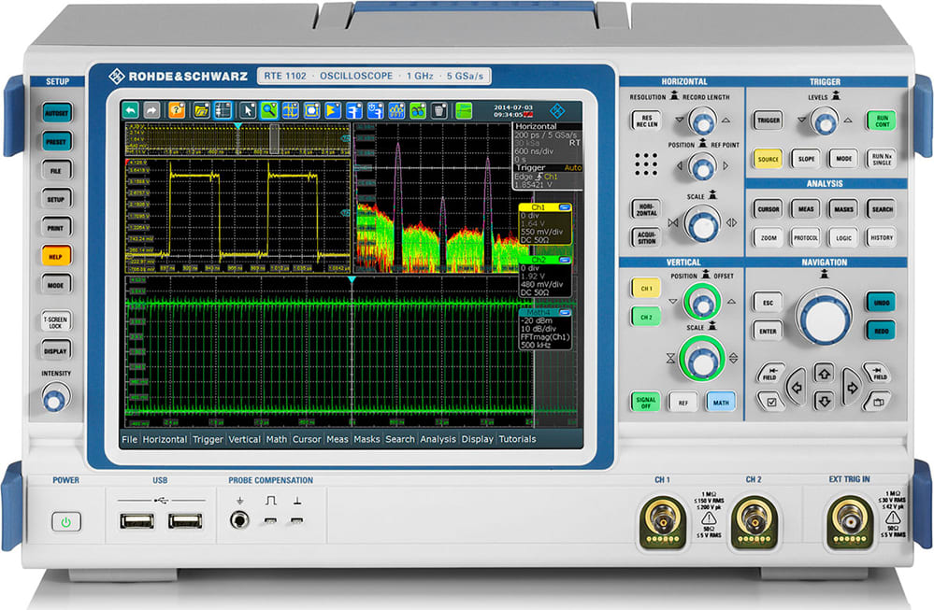Open the File menu on screen

point(129,439)
